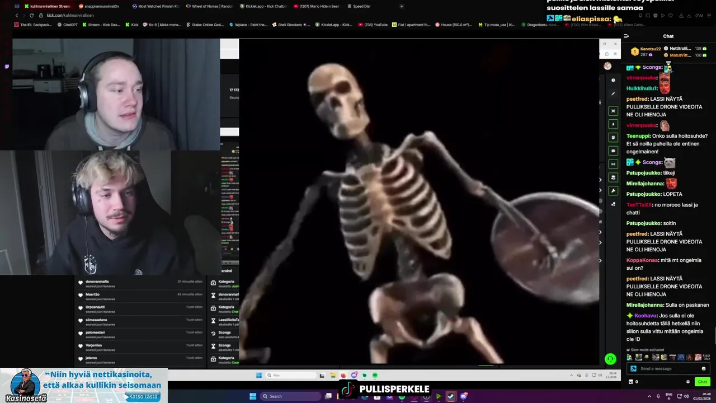Open the Stream - Kick Dashboard bookmark
Viewport: 716px width, 403px height.
[x=101, y=25]
